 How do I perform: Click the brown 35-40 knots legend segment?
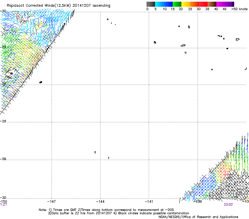pyautogui.click(x=212, y=4)
